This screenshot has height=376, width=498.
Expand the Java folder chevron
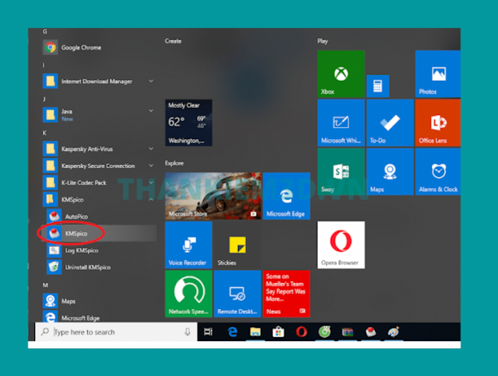tap(151, 110)
